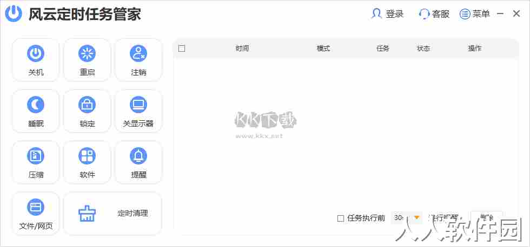The height and width of the screenshot is (247, 530).
Task: Choose the 关显示器 monitor-off task
Action: coord(138,111)
